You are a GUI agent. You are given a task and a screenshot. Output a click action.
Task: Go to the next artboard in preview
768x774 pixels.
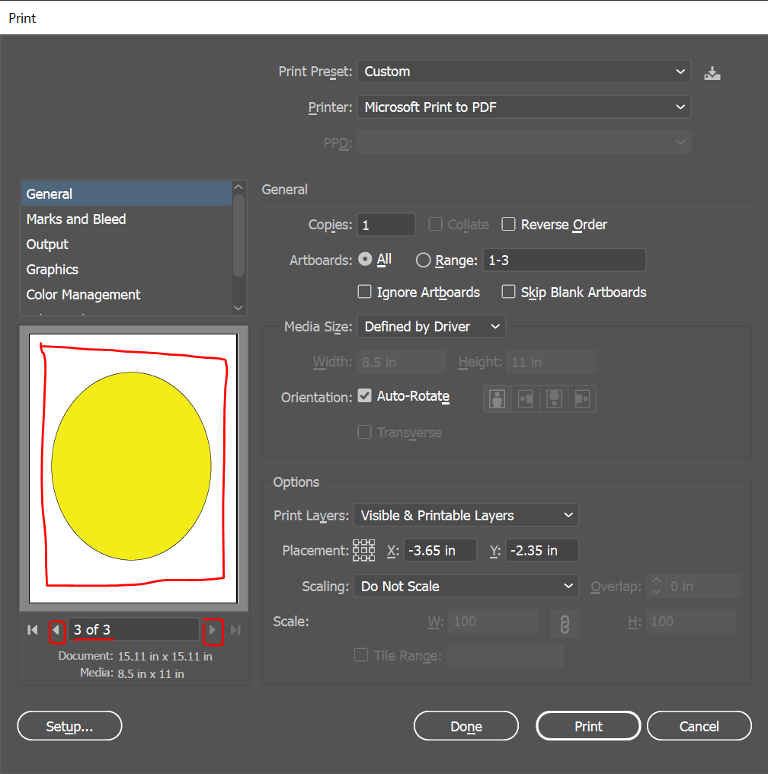pyautogui.click(x=213, y=630)
